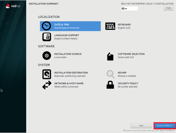Click INSTALLATION SUMMARY heading
This screenshot has height=133, width=176.
click(43, 4)
